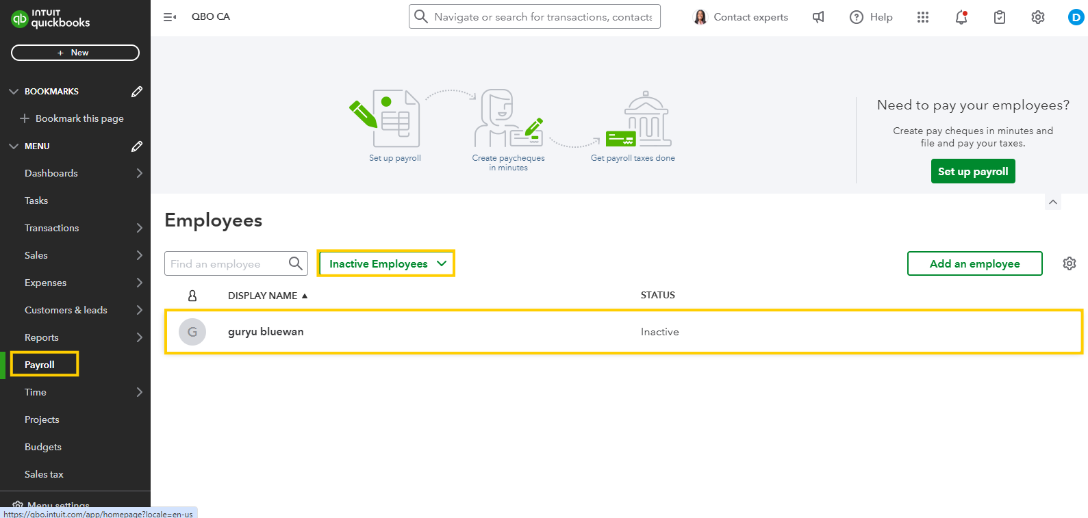The image size is (1088, 518).
Task: Sort by Display Name column header
Action: coord(263,296)
